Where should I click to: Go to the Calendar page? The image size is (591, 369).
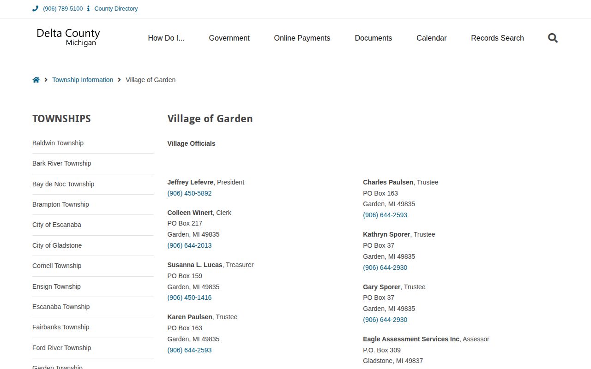[x=431, y=38]
